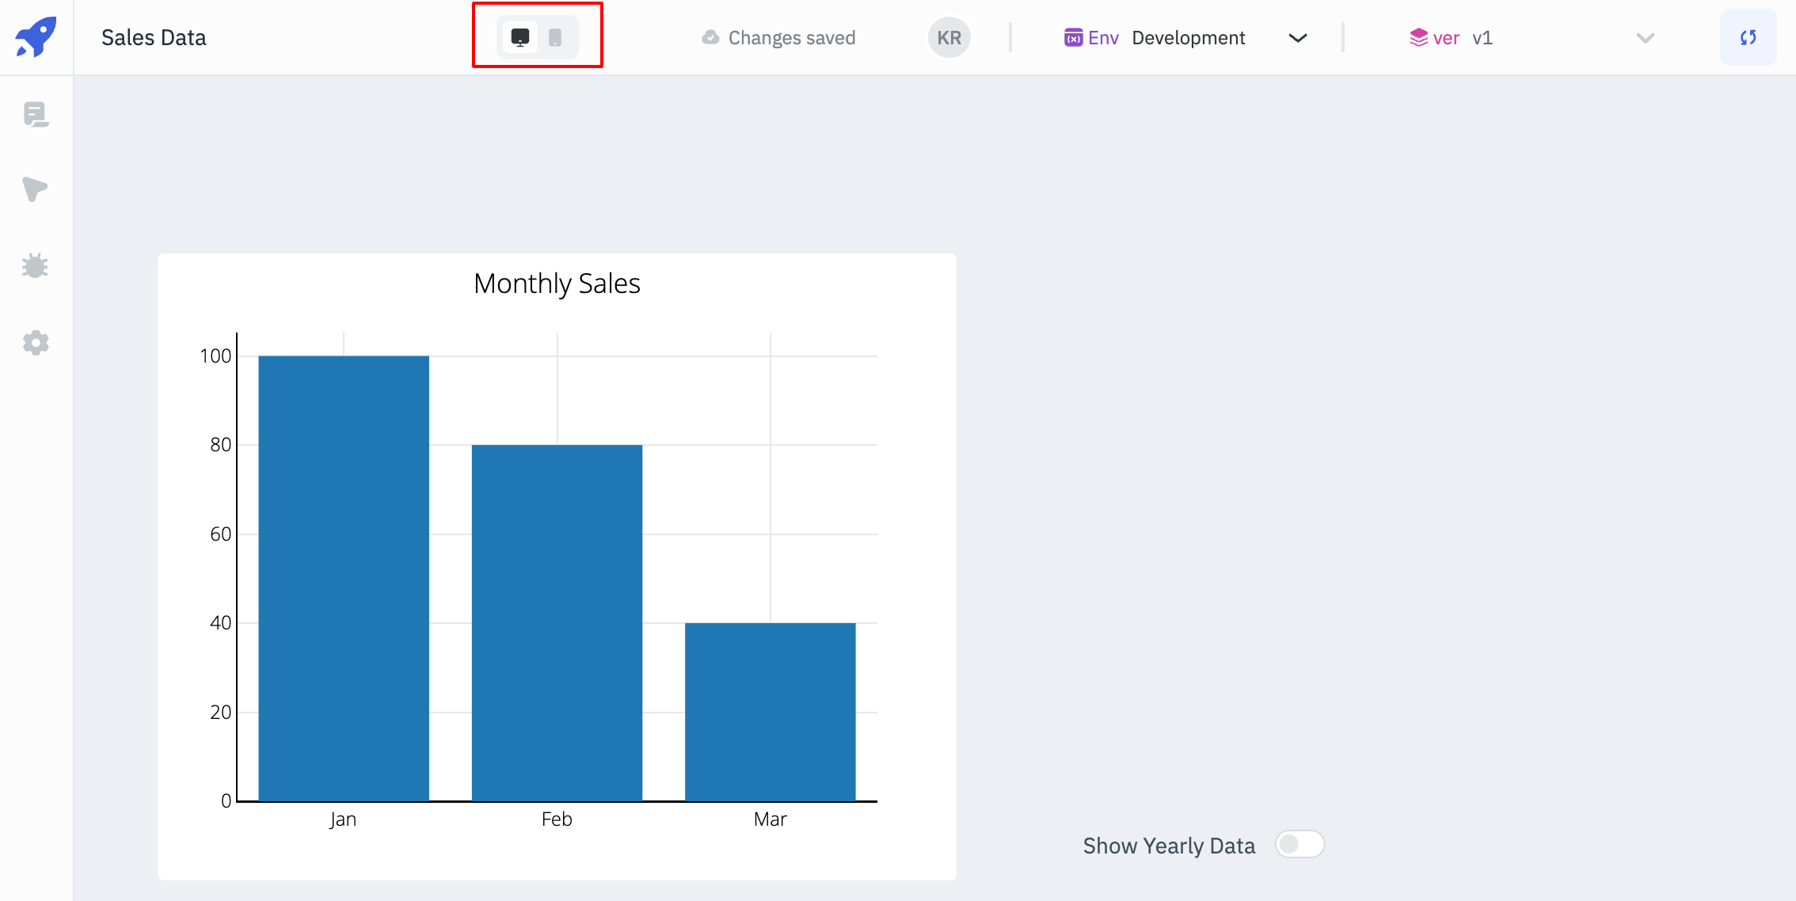Click the desktop/monitor view icon

pos(519,38)
